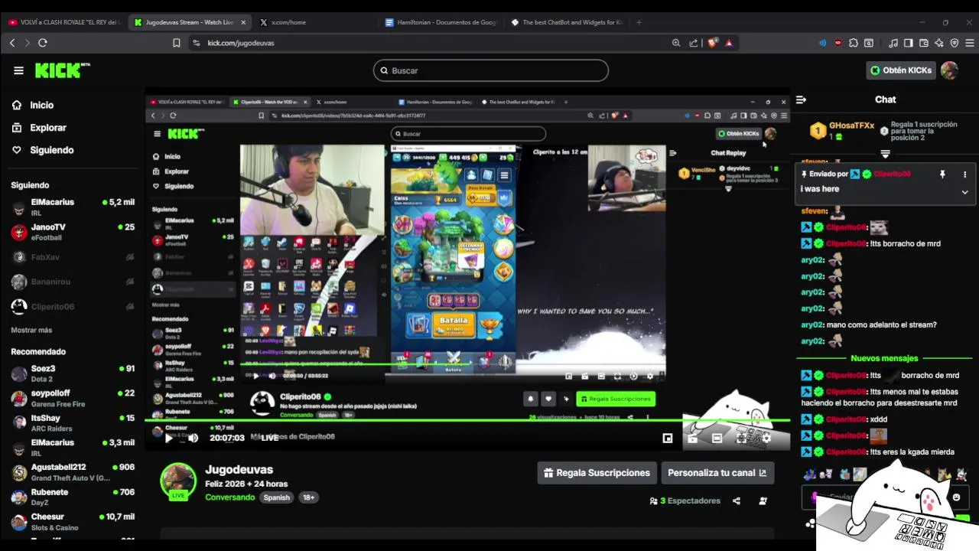Open Cheesur recommended channel

click(x=73, y=522)
